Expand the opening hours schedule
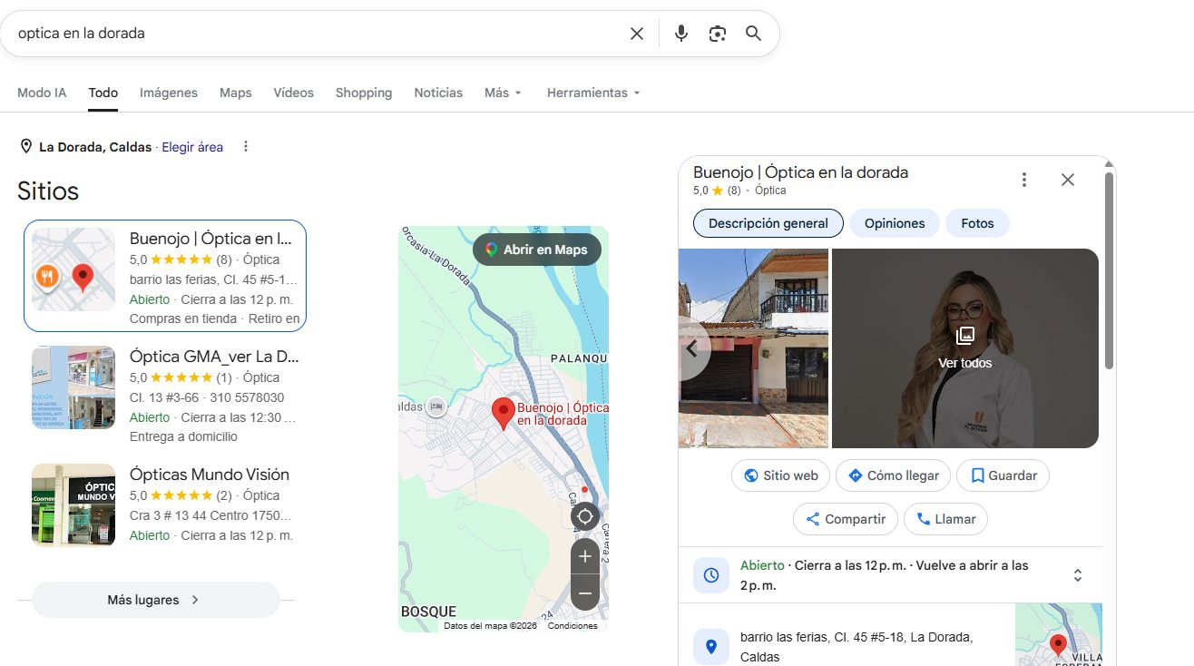 tap(1078, 575)
